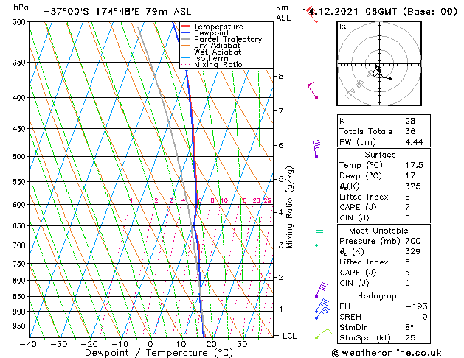Click the yellow-green surface wind marker
The width and height of the screenshot is (464, 358).
click(x=324, y=333)
